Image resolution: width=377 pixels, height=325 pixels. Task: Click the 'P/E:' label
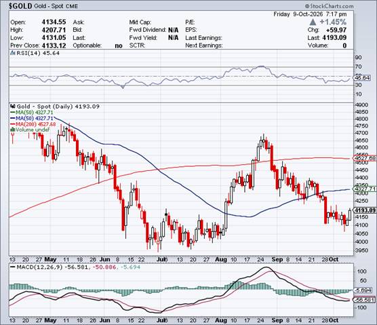[190, 22]
